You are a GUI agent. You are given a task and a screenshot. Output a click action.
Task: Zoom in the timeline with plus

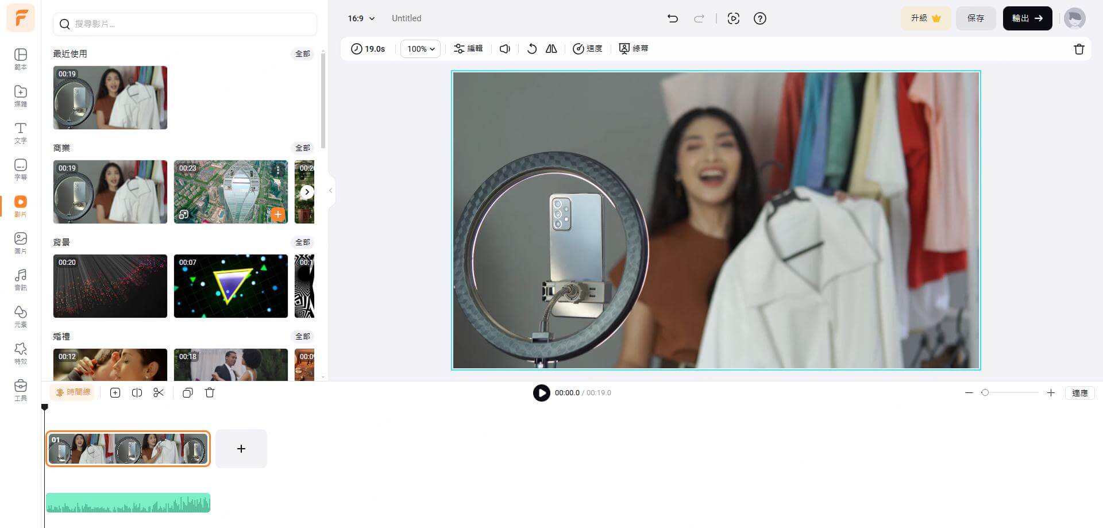[x=1051, y=393]
